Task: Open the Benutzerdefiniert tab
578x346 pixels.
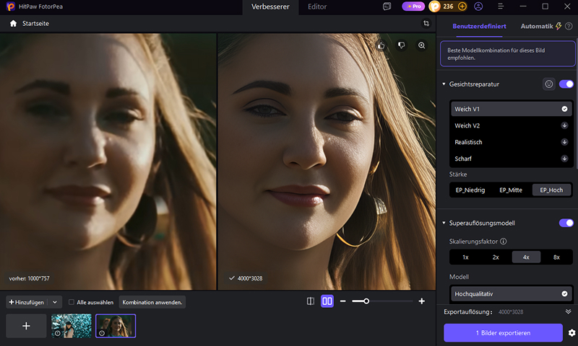Action: click(479, 26)
